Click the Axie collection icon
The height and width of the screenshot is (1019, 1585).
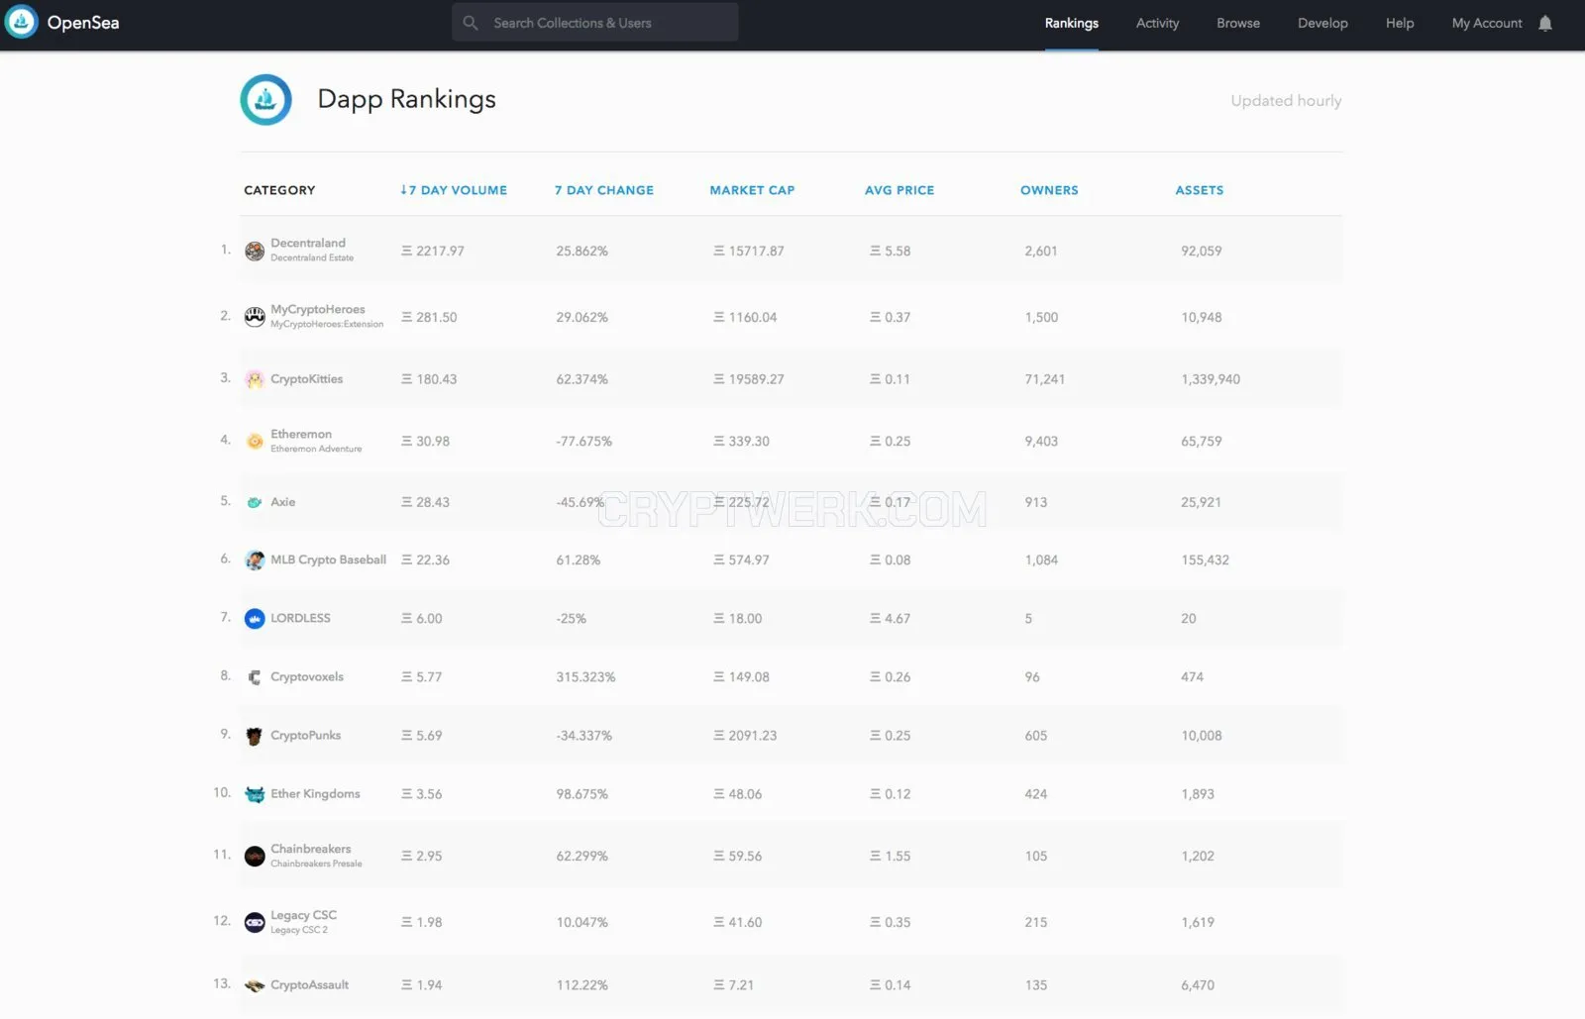click(x=255, y=502)
